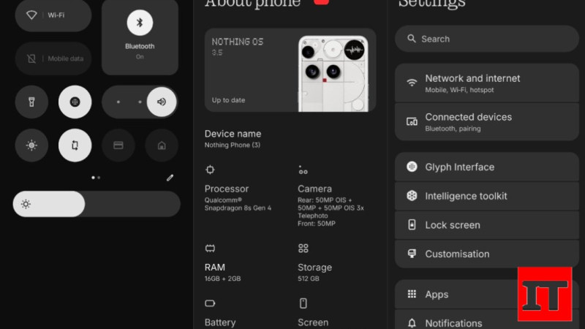
Task: Toggle the Glyph Interface quick tile
Action: [75, 102]
